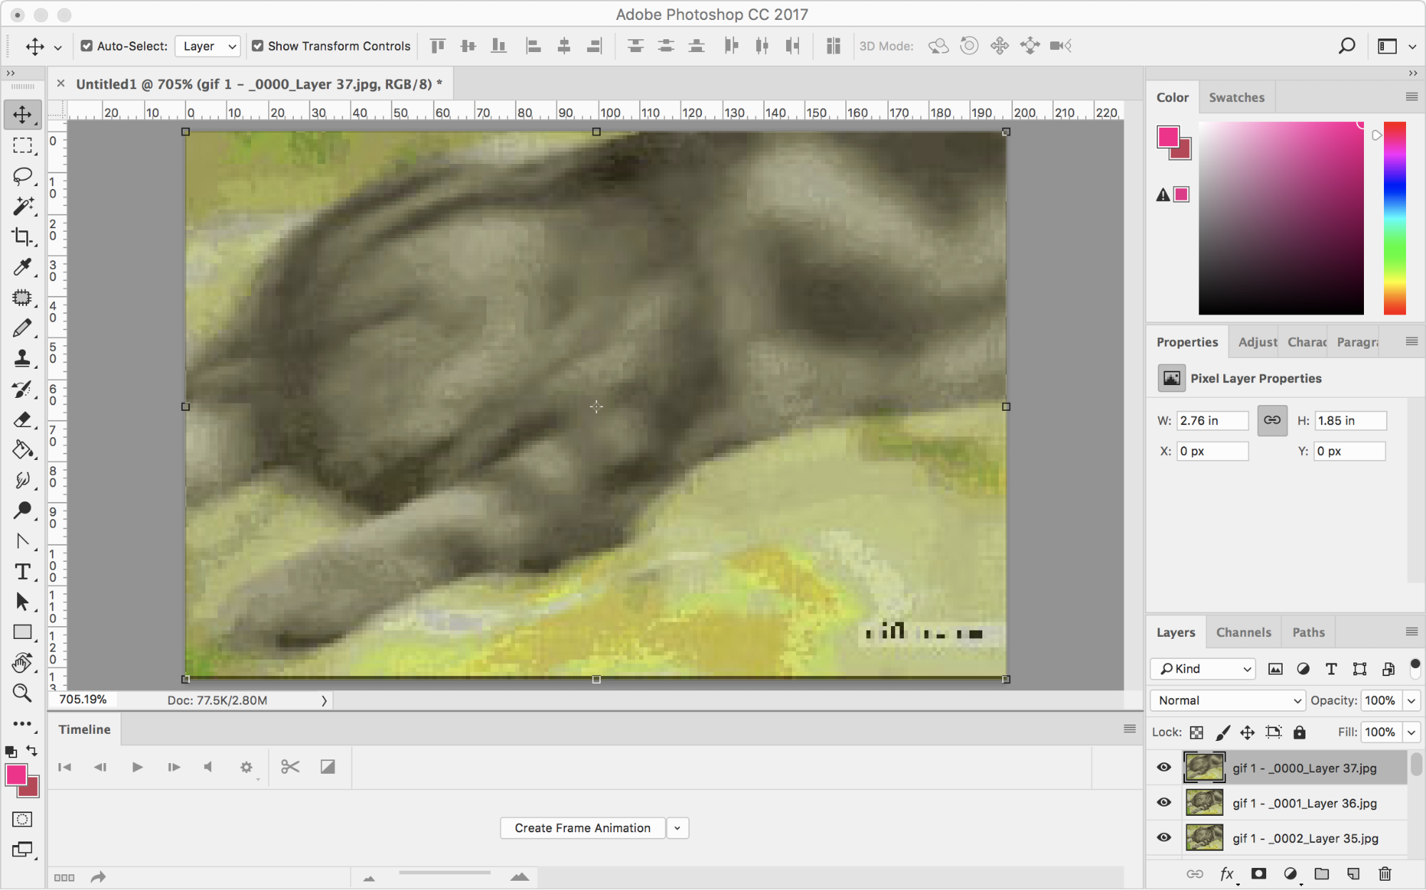The image size is (1426, 890).
Task: Enable Auto-Select checkbox in toolbar
Action: coord(86,45)
